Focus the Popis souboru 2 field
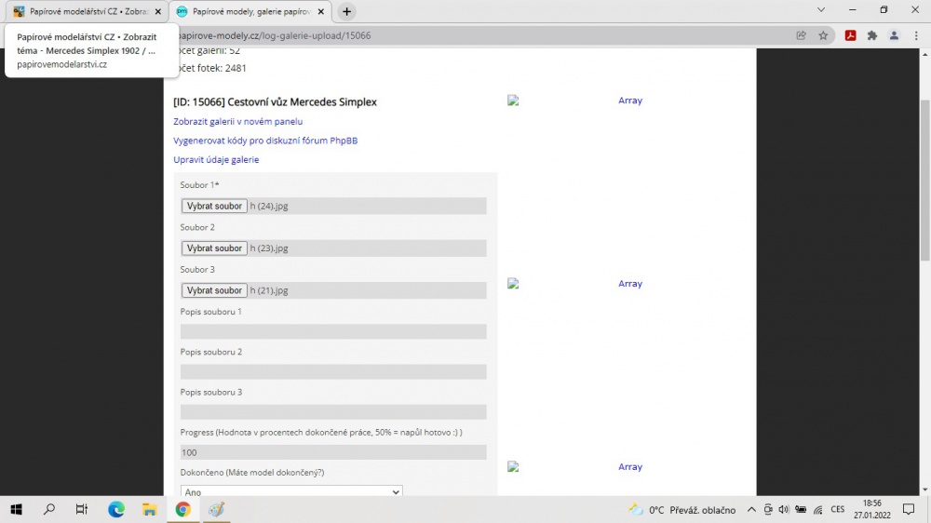The width and height of the screenshot is (931, 523). 333,371
